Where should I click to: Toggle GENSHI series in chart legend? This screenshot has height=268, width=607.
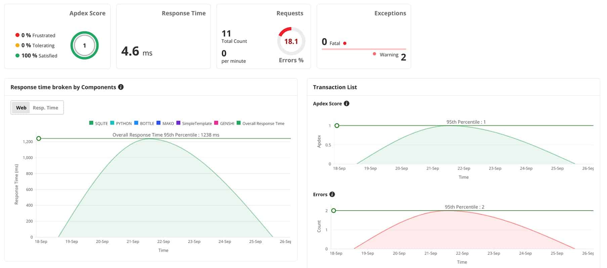tap(224, 123)
